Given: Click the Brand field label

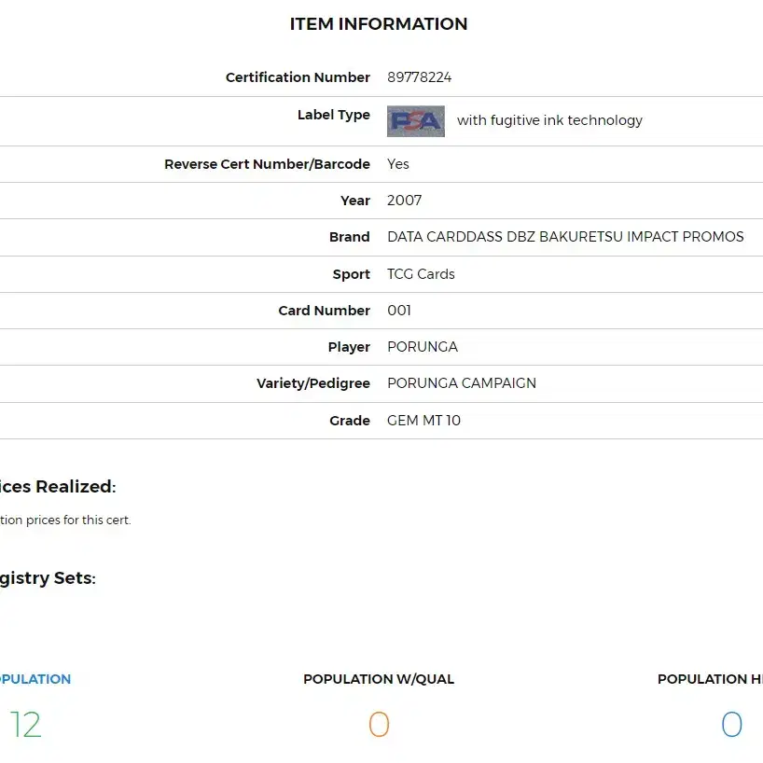Looking at the screenshot, I should coord(350,237).
